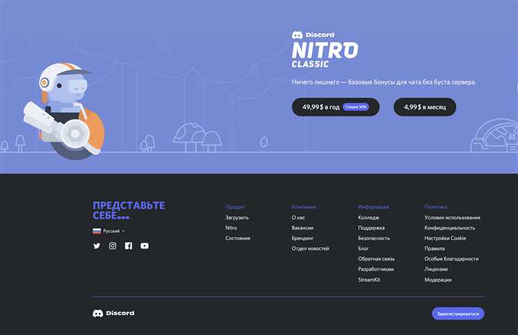Open the Разработчикам link
Image resolution: width=518 pixels, height=335 pixels.
376,269
